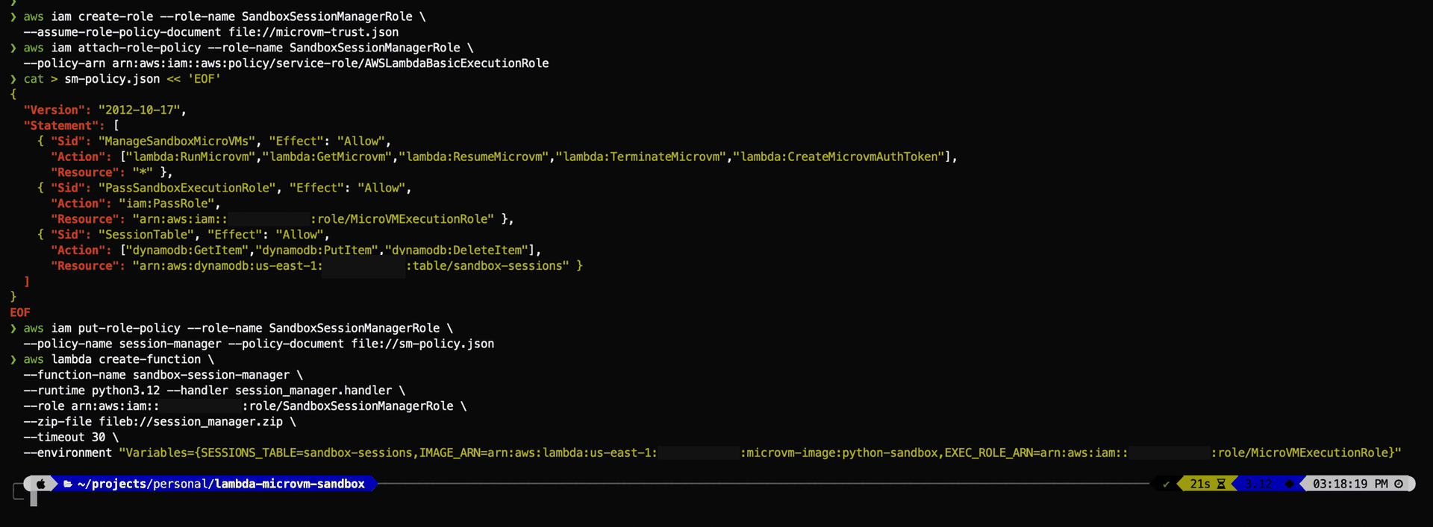Click the AWSLambdaBasicExecutionRole policy ARN
The image size is (1433, 527).
coord(331,63)
